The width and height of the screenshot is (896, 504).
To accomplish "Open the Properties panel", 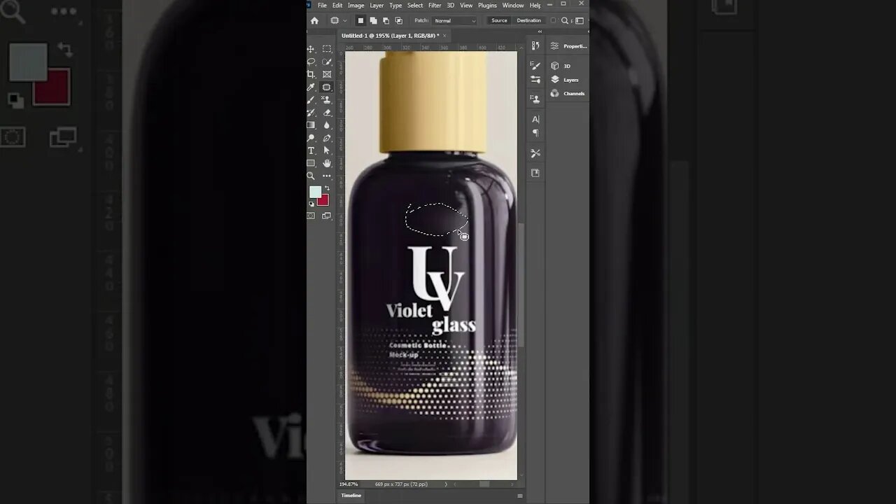I will [568, 46].
